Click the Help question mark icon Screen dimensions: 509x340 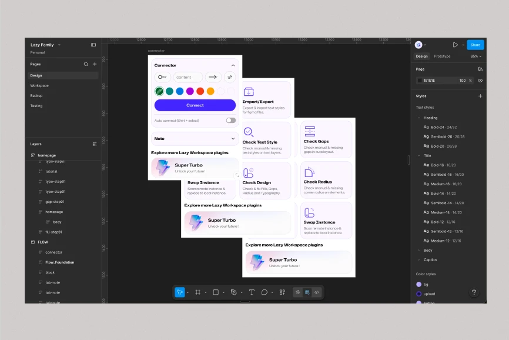474,292
